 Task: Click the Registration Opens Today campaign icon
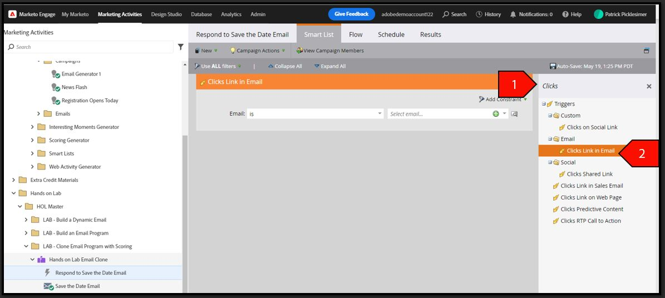point(56,101)
